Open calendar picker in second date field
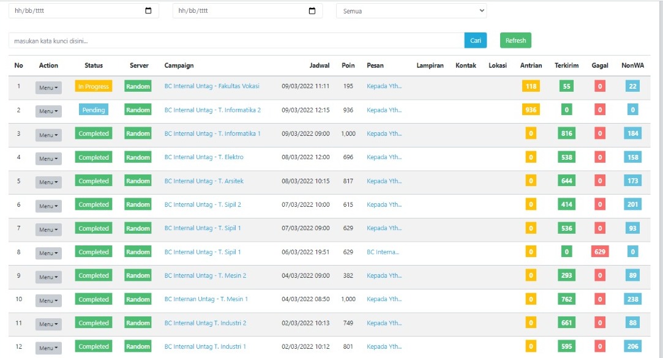Viewport: 663px width, 358px height. pyautogui.click(x=312, y=11)
